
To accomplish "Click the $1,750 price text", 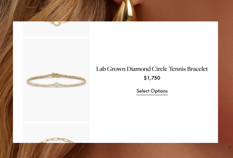I will click(152, 78).
